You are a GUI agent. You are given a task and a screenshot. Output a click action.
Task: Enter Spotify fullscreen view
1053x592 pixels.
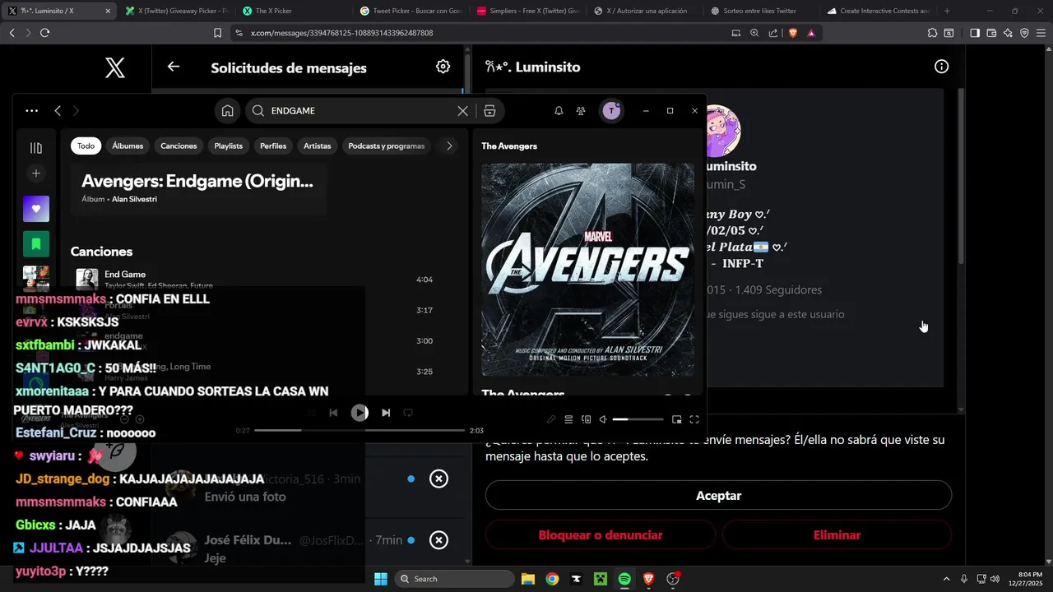tap(694, 419)
